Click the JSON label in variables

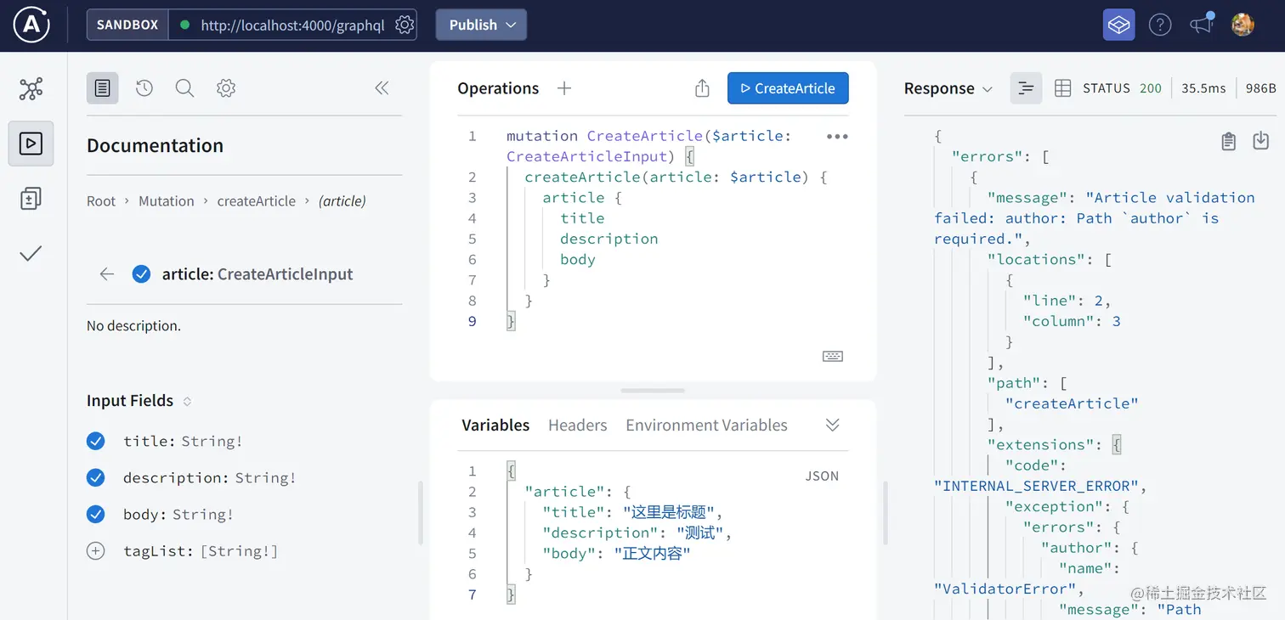point(822,476)
